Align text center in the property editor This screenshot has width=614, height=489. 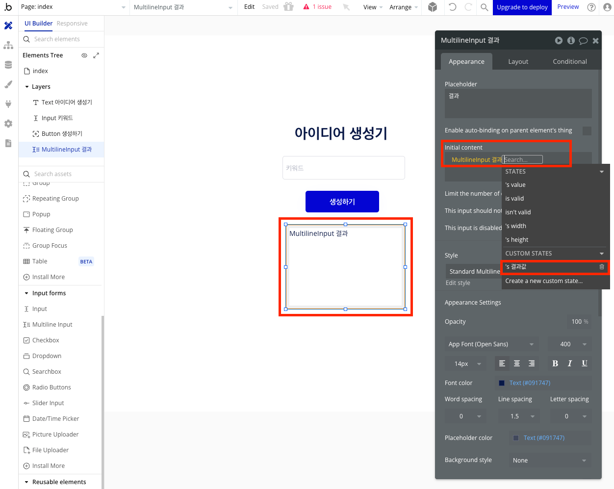[517, 363]
